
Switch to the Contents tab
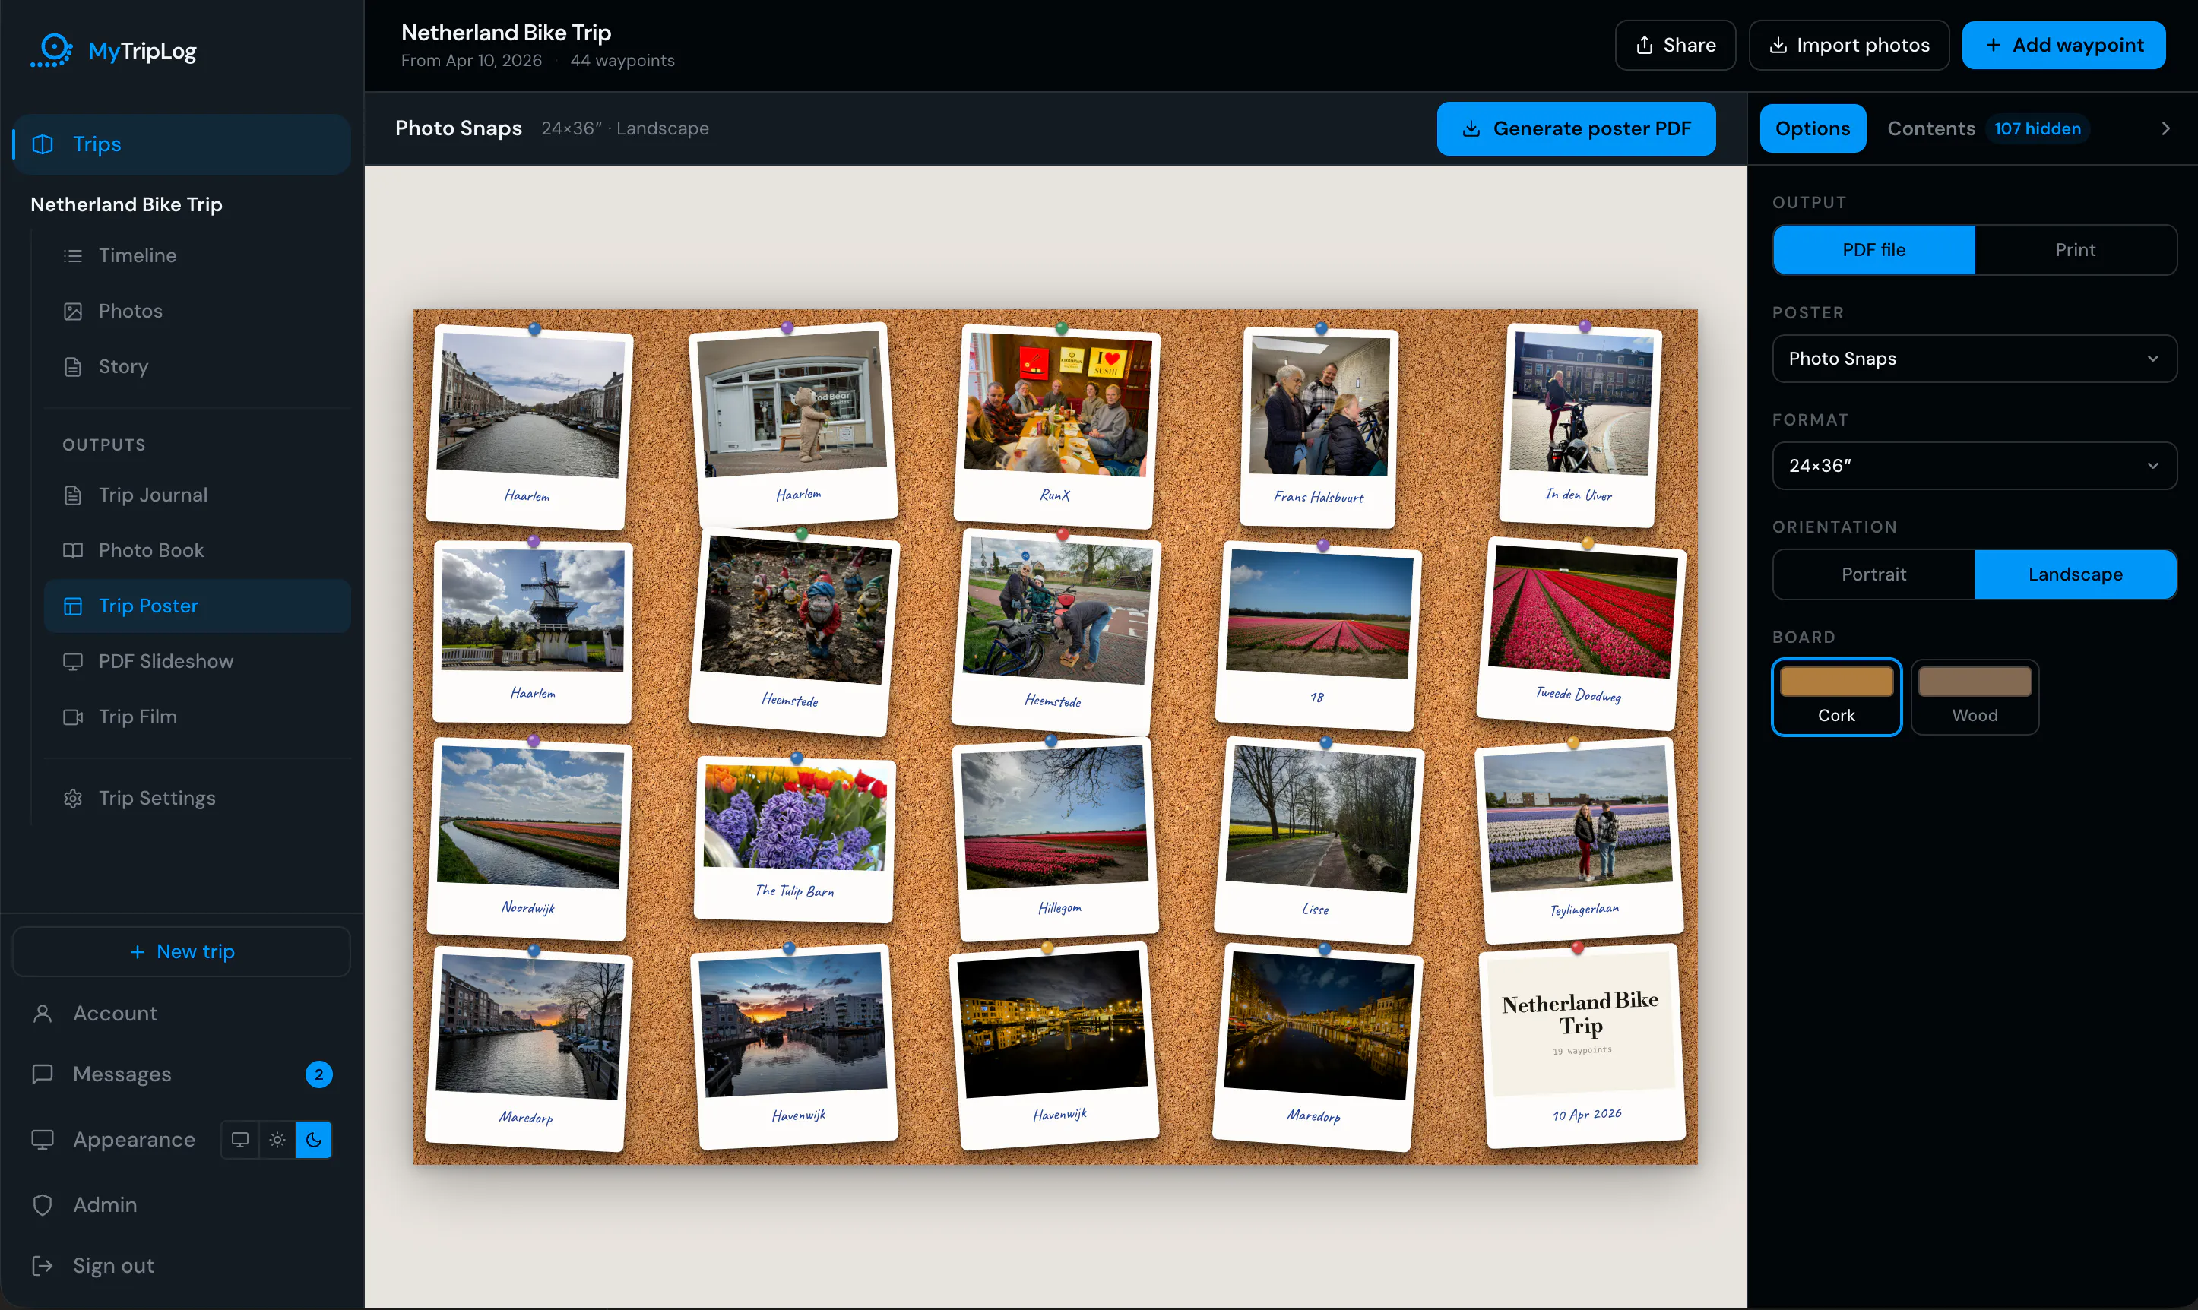(x=1930, y=129)
